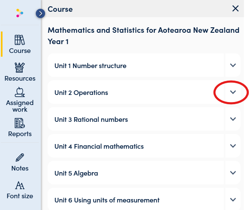
Task: Select Unit 3 Rational numbers title
Action: [x=91, y=119]
